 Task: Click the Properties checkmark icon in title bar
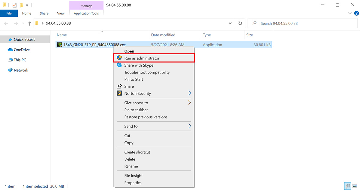pos(14,5)
